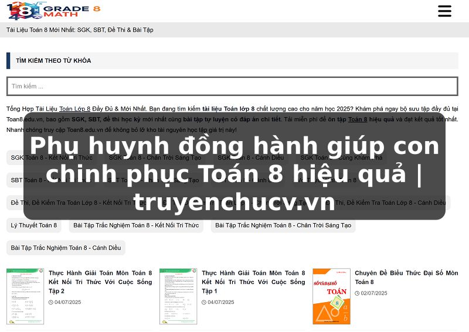Open the orange "Toán 8" book cover thumbnail
The width and height of the screenshot is (469, 332).
coord(331,296)
